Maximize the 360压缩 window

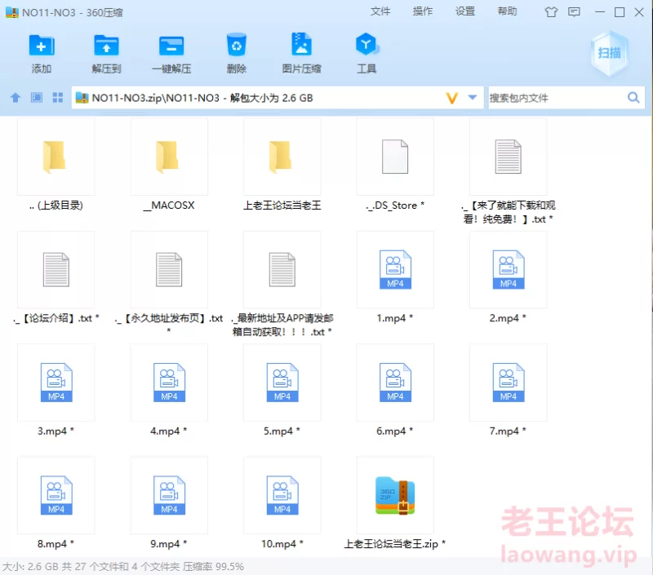pos(620,12)
